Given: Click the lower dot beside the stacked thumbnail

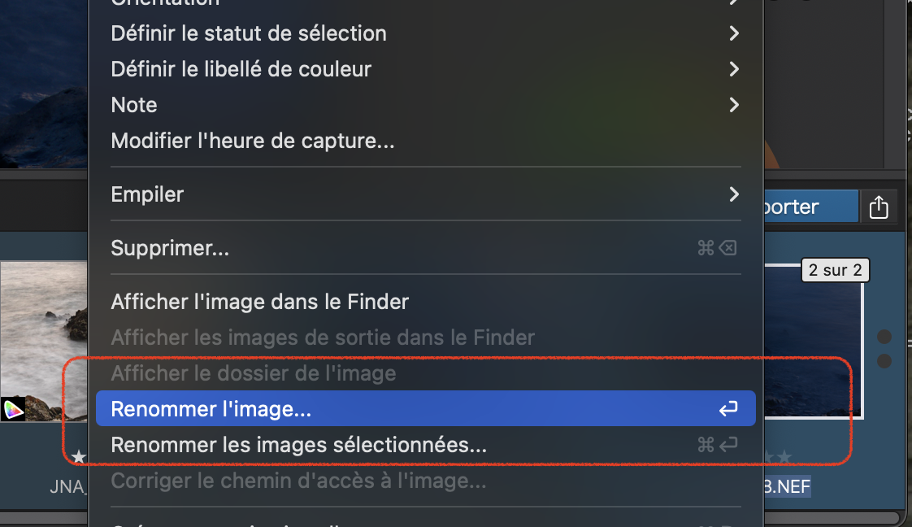Looking at the screenshot, I should [884, 361].
